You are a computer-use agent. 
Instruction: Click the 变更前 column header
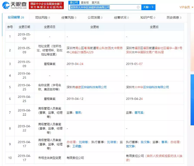(x=95, y=27)
